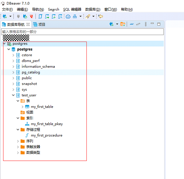Click the transaction stamp icon in the toolbar
Viewport: 184px width, 179px height.
(75, 16)
